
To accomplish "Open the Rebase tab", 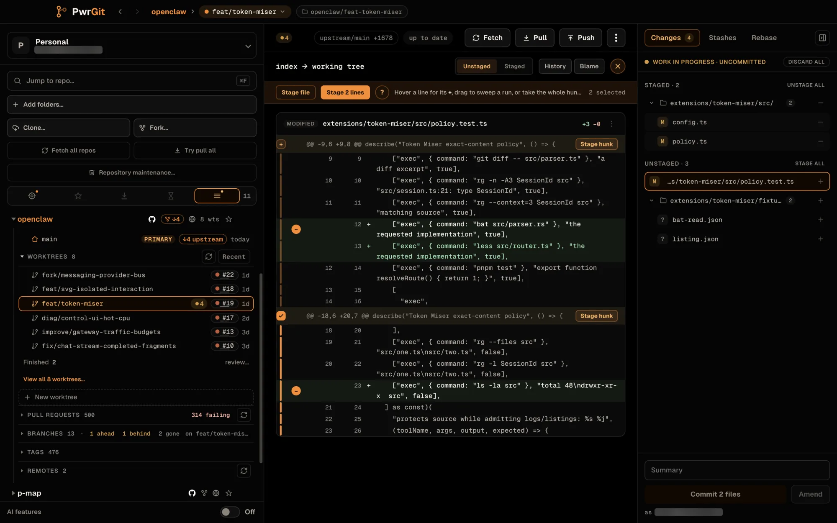I will coord(764,38).
